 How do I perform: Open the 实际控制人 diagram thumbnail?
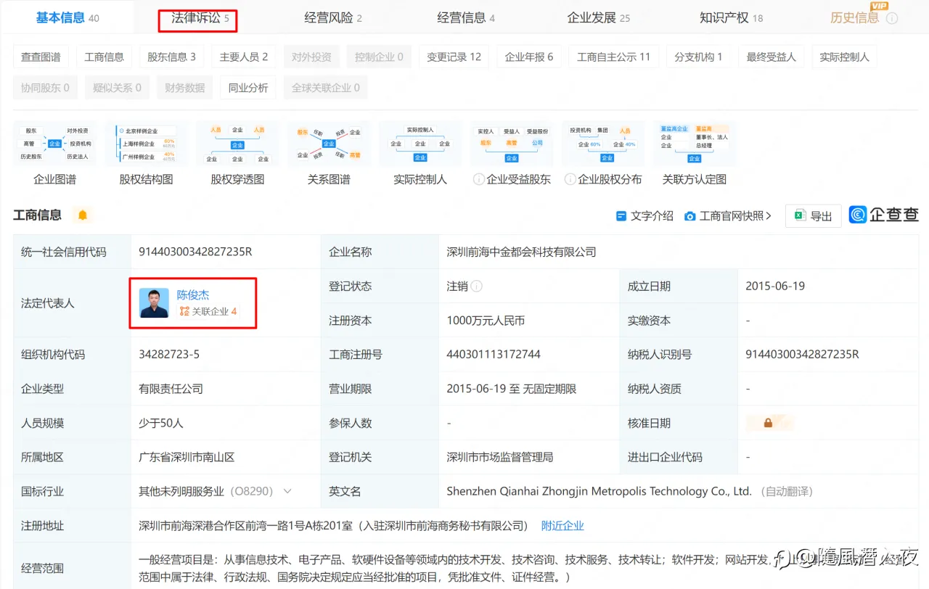click(x=420, y=144)
